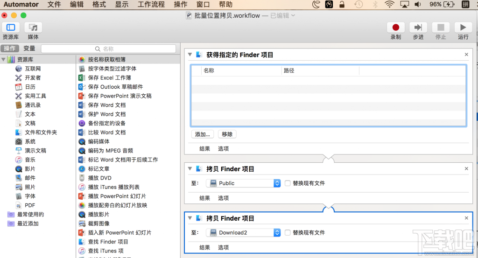Open the Public destination dropdown
The image size is (478, 258).
point(243,183)
